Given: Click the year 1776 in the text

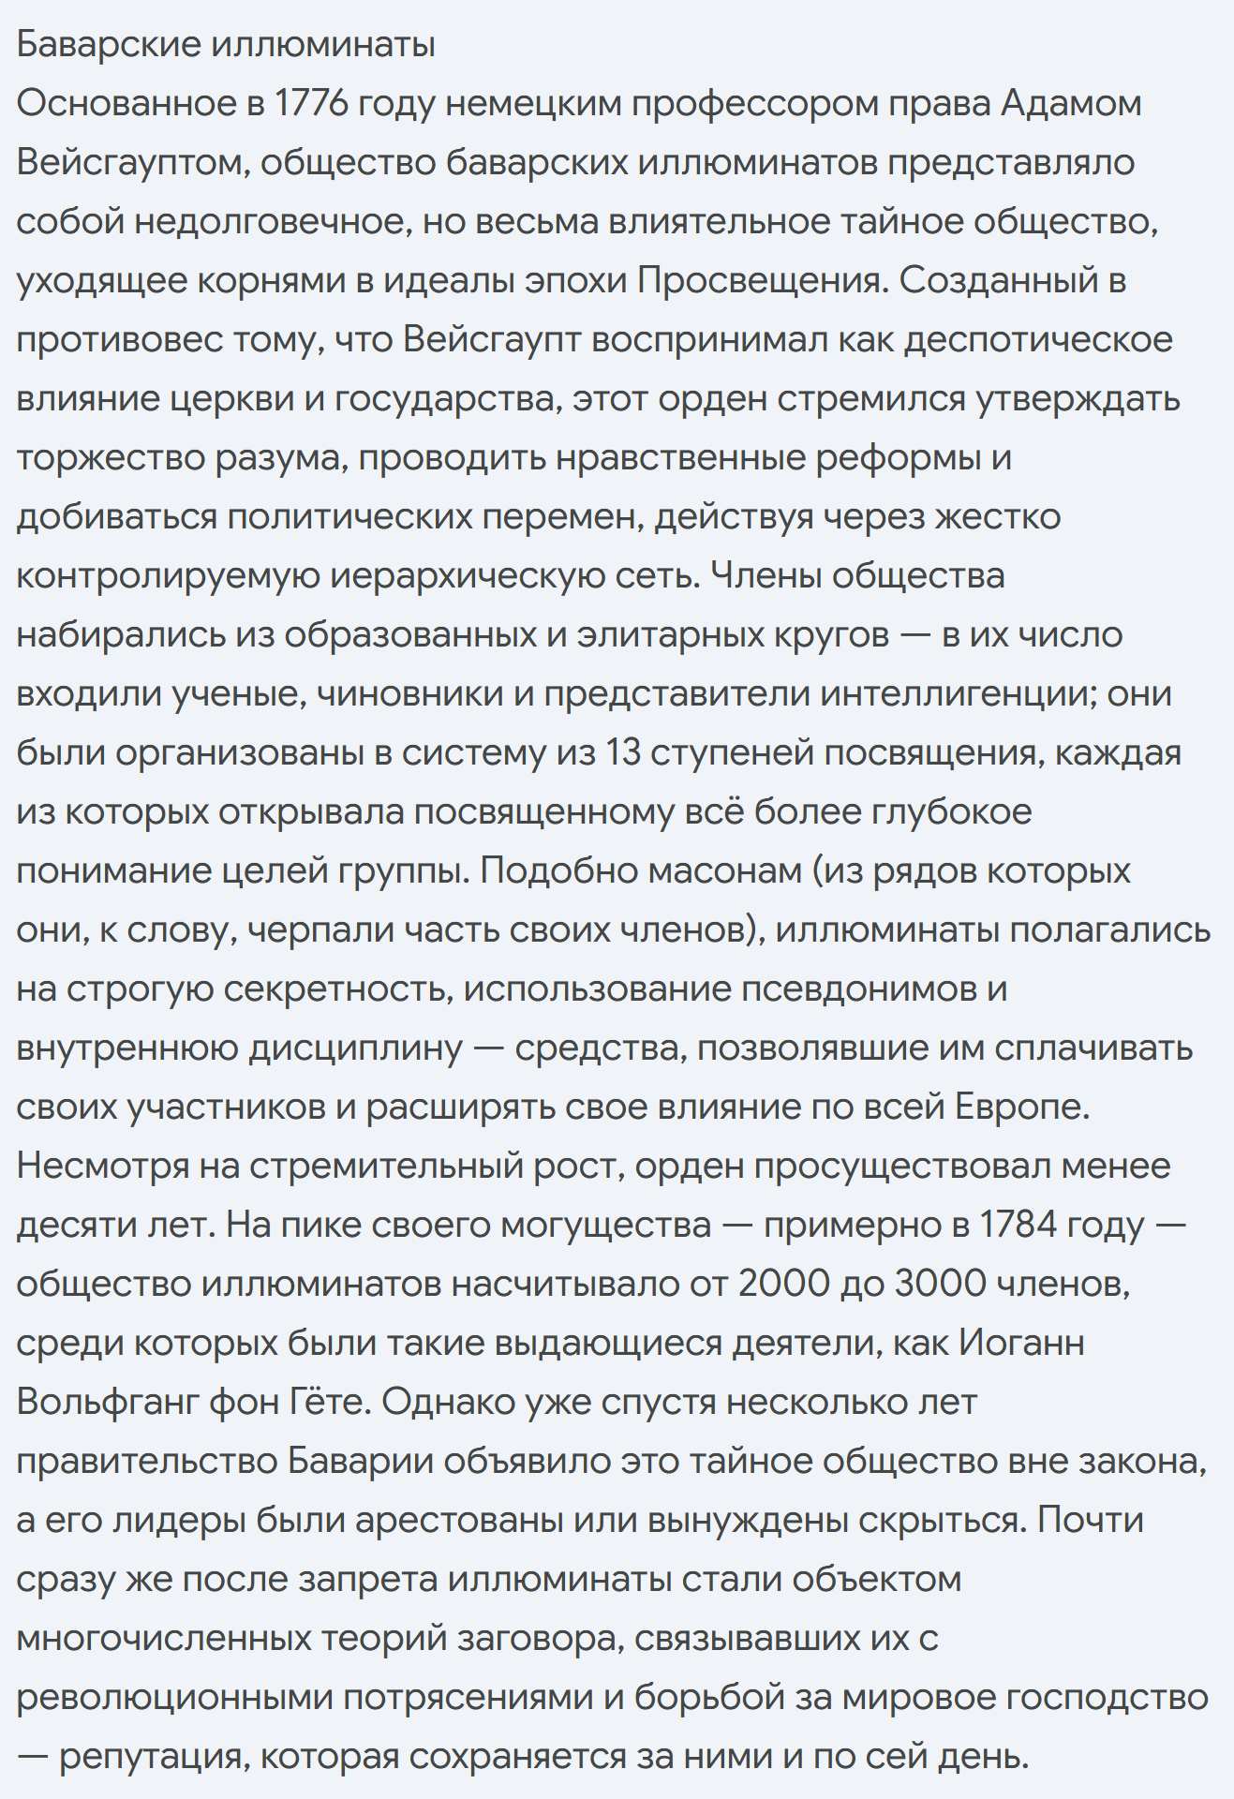Looking at the screenshot, I should pos(311,103).
